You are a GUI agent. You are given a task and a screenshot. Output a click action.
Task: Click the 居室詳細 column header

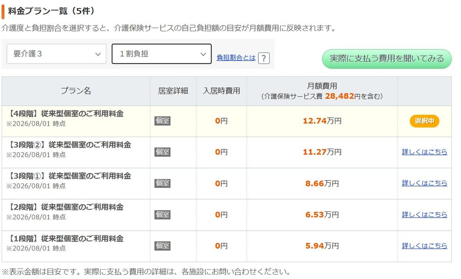coord(173,91)
